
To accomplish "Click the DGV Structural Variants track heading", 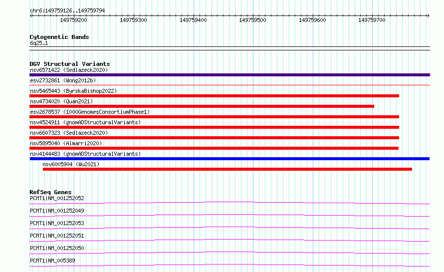I will (x=70, y=64).
